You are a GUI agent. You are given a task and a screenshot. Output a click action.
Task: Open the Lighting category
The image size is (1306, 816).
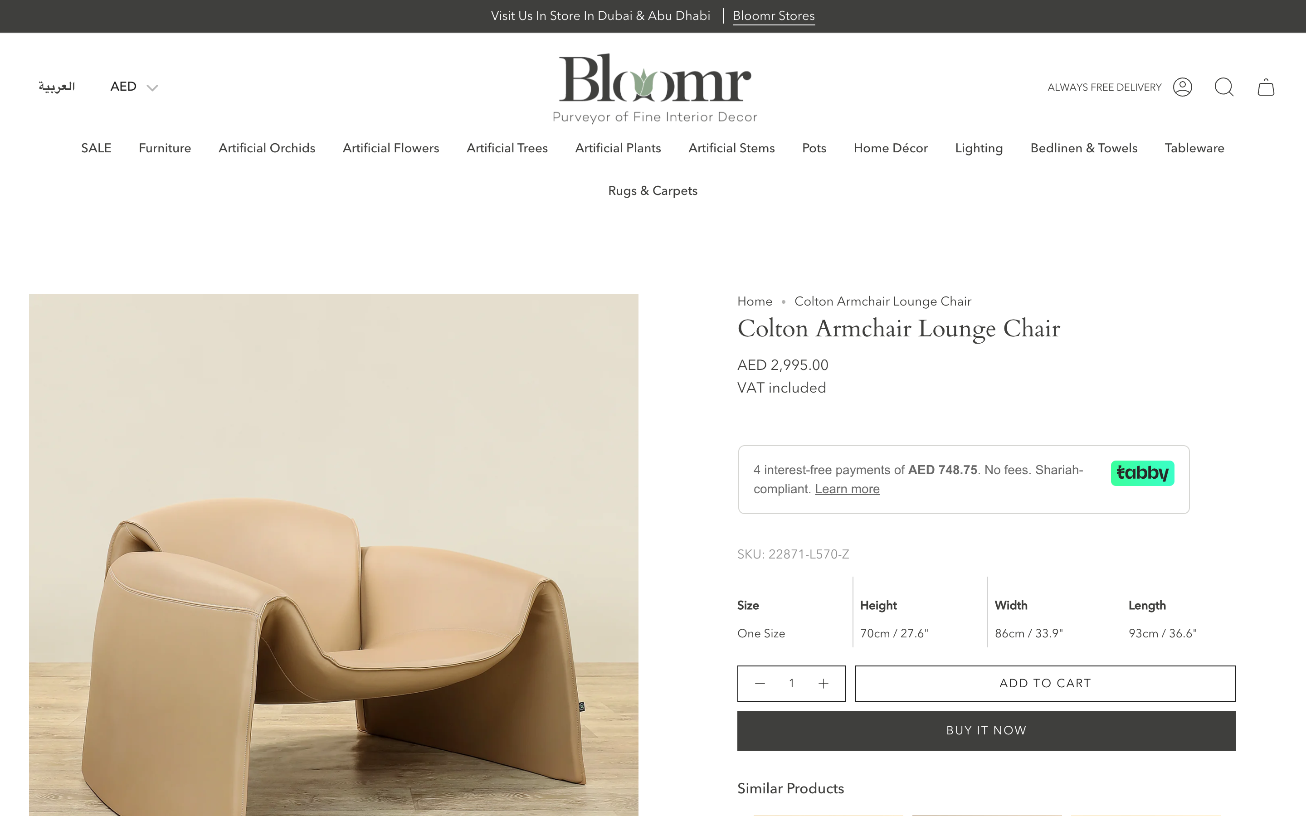[979, 148]
